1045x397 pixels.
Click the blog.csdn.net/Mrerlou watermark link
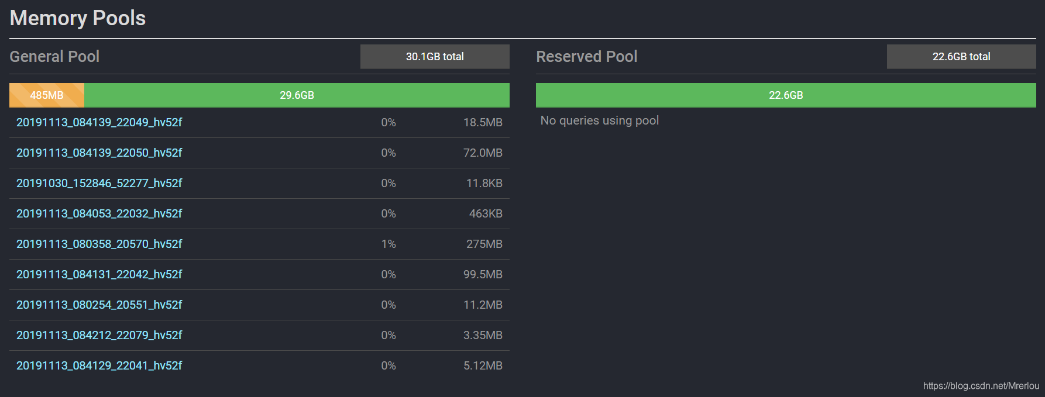pos(981,386)
